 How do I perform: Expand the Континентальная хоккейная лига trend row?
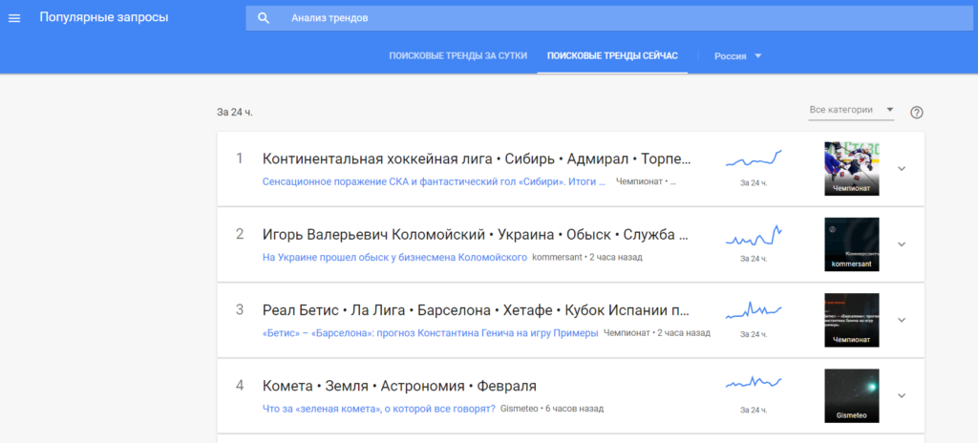tap(902, 168)
